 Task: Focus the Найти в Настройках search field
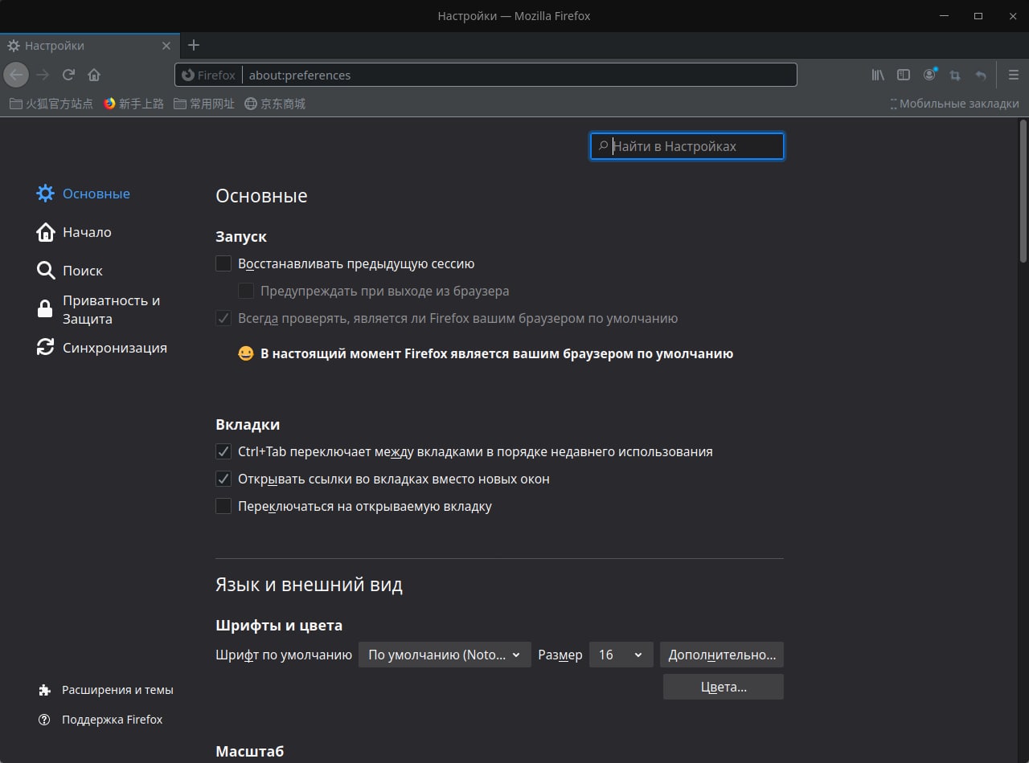click(687, 146)
